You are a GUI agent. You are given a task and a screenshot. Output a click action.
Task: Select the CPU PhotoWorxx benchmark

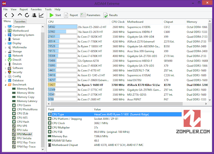click(x=27, y=109)
